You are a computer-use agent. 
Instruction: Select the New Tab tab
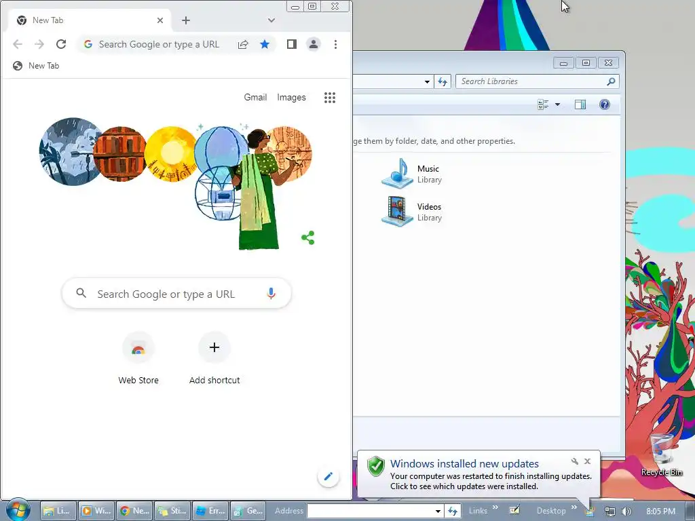91,20
